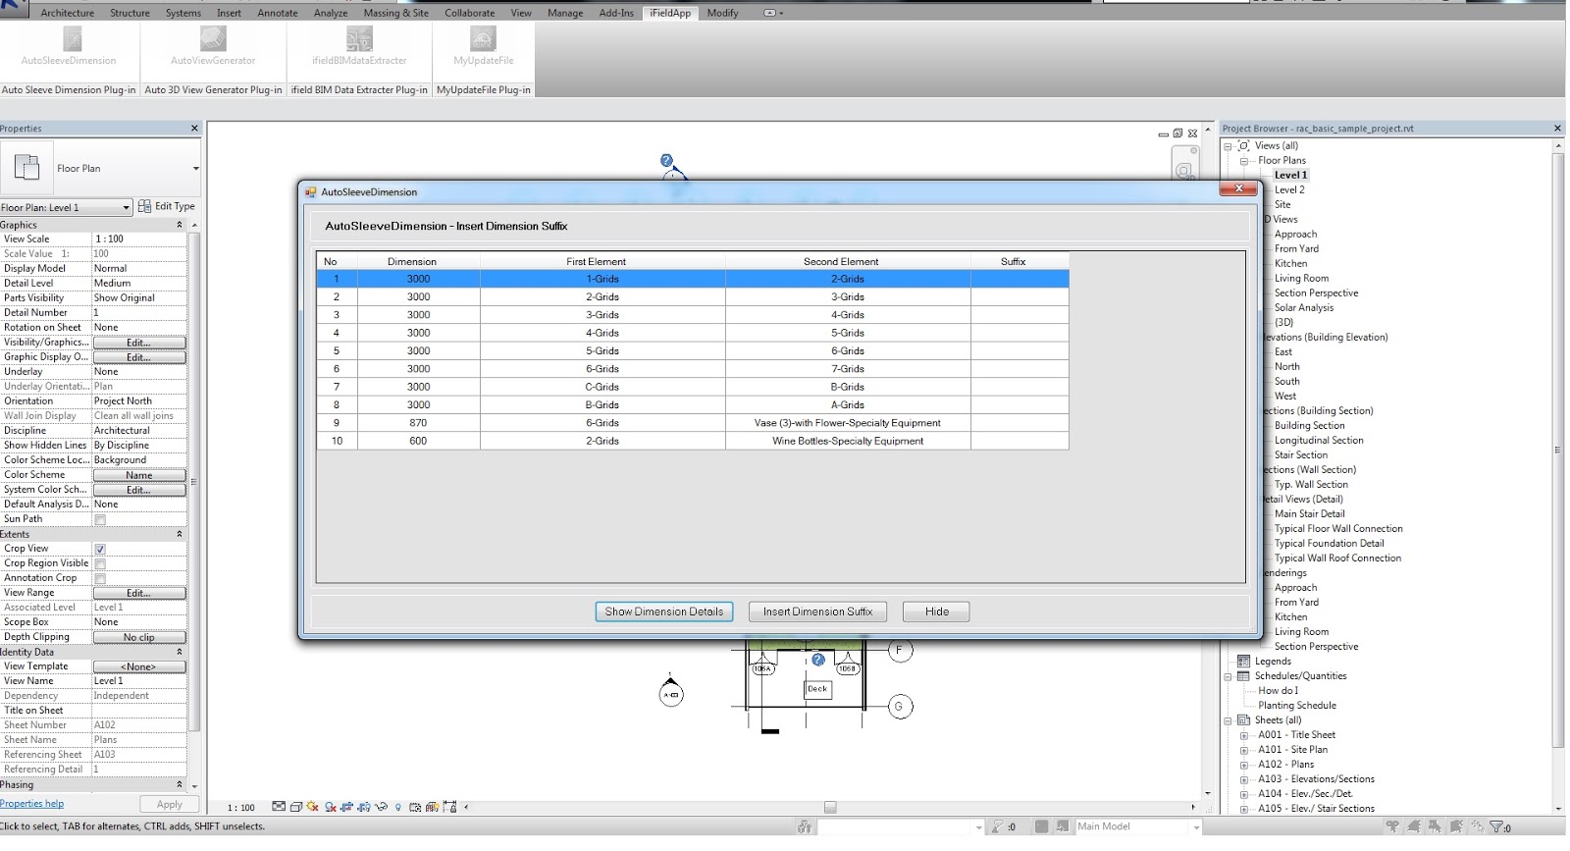The height and width of the screenshot is (851, 1570).
Task: Open the Annotate ribbon tab
Action: click(x=278, y=13)
